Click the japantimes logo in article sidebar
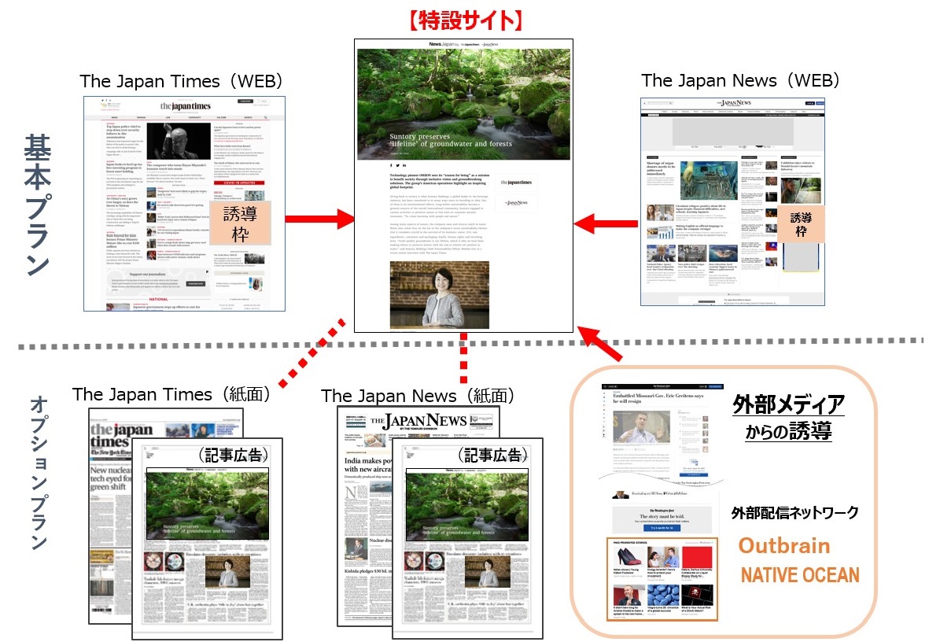This screenshot has height=642, width=940. 516,183
